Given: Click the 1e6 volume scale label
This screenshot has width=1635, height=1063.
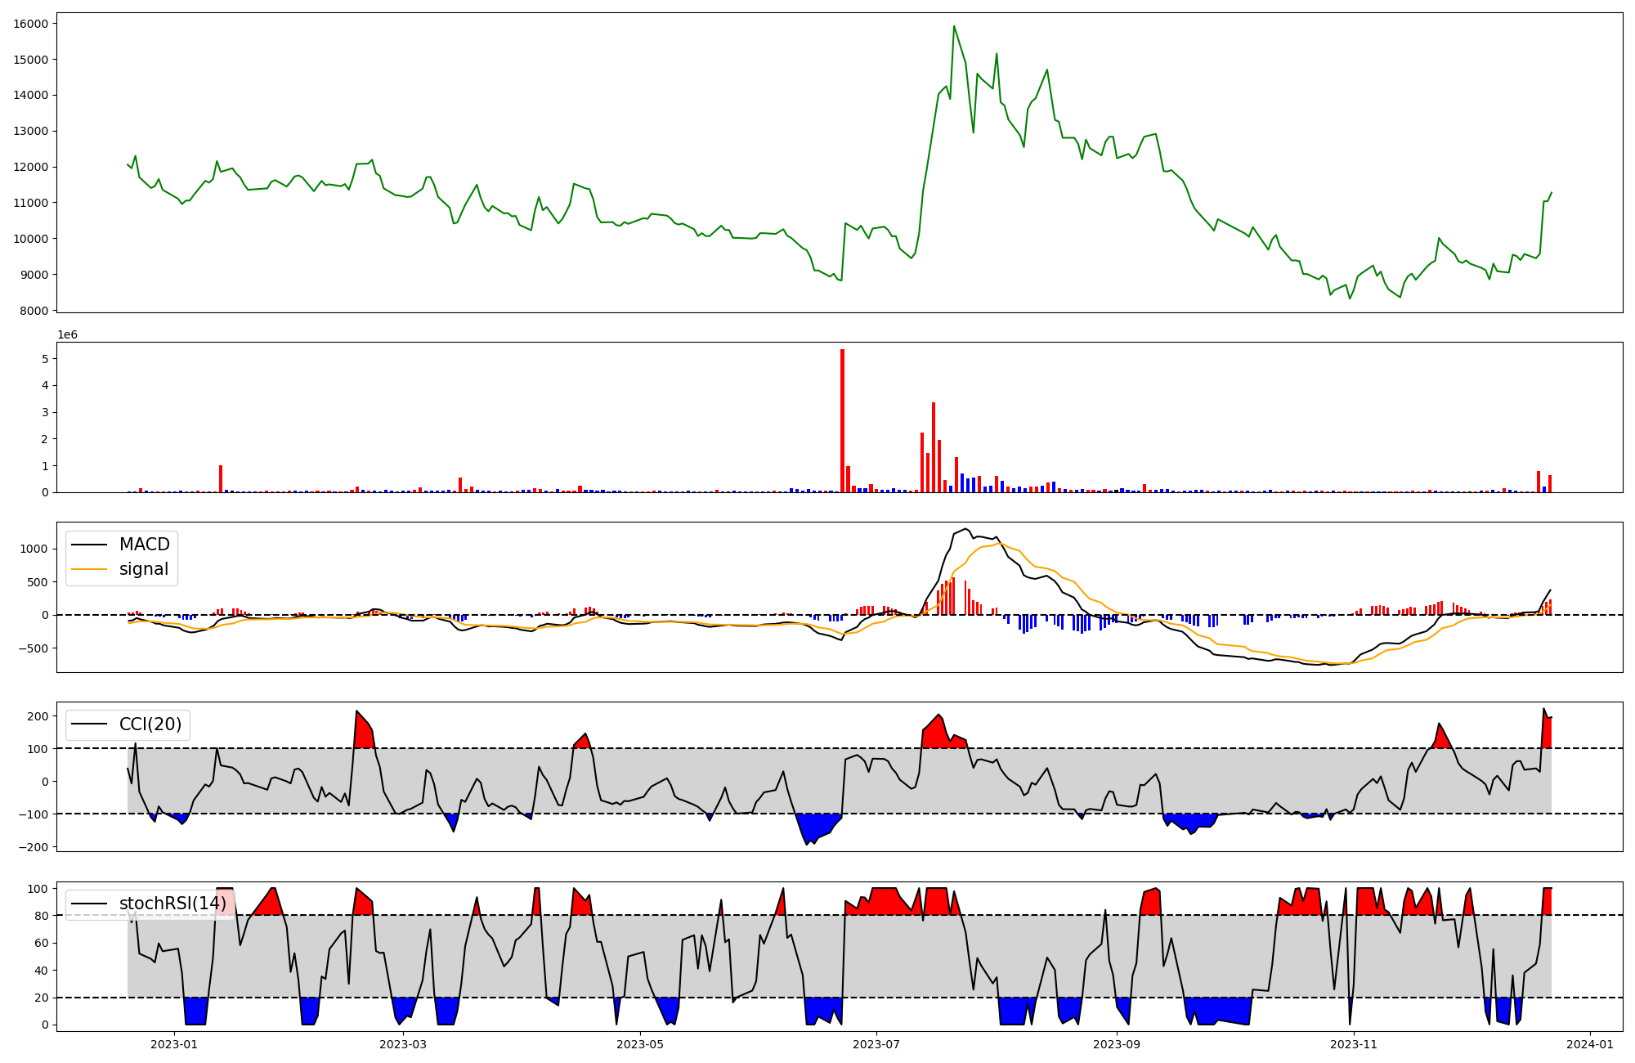Looking at the screenshot, I should click(67, 334).
